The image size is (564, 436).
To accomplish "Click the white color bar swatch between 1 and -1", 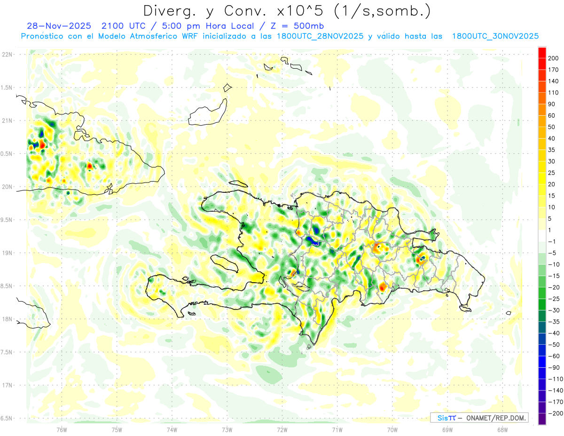I will [542, 236].
